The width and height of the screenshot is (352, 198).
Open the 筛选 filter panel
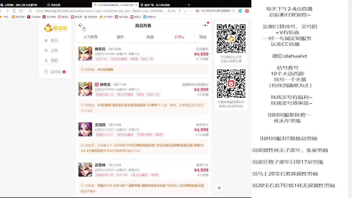(x=203, y=37)
